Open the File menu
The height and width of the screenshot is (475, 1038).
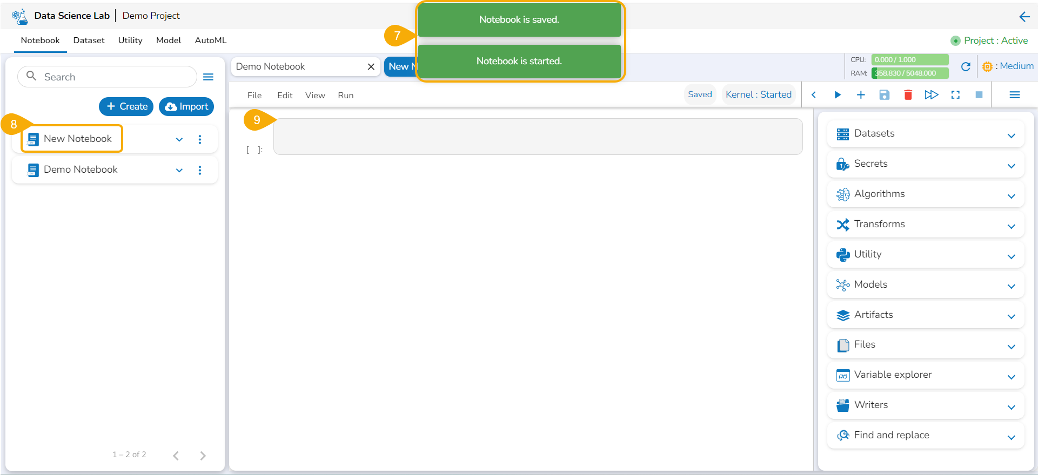click(x=255, y=96)
